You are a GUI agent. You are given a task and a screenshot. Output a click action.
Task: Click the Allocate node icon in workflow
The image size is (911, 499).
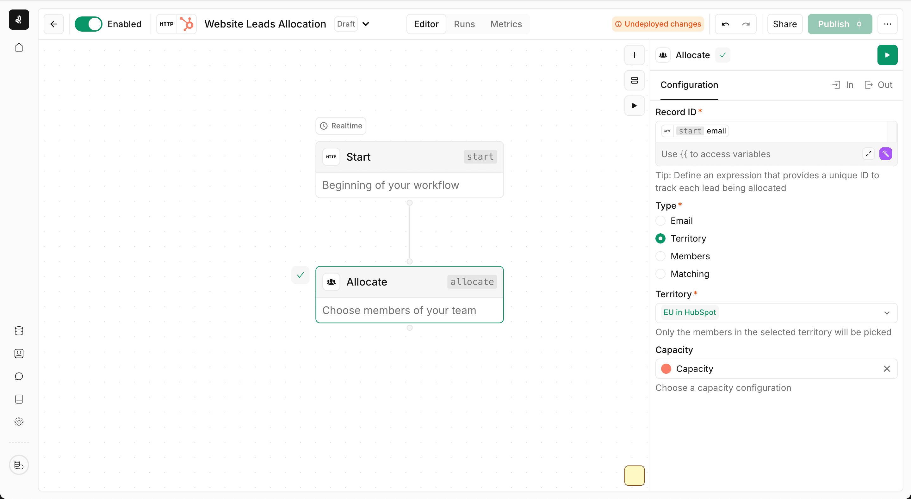(x=331, y=281)
